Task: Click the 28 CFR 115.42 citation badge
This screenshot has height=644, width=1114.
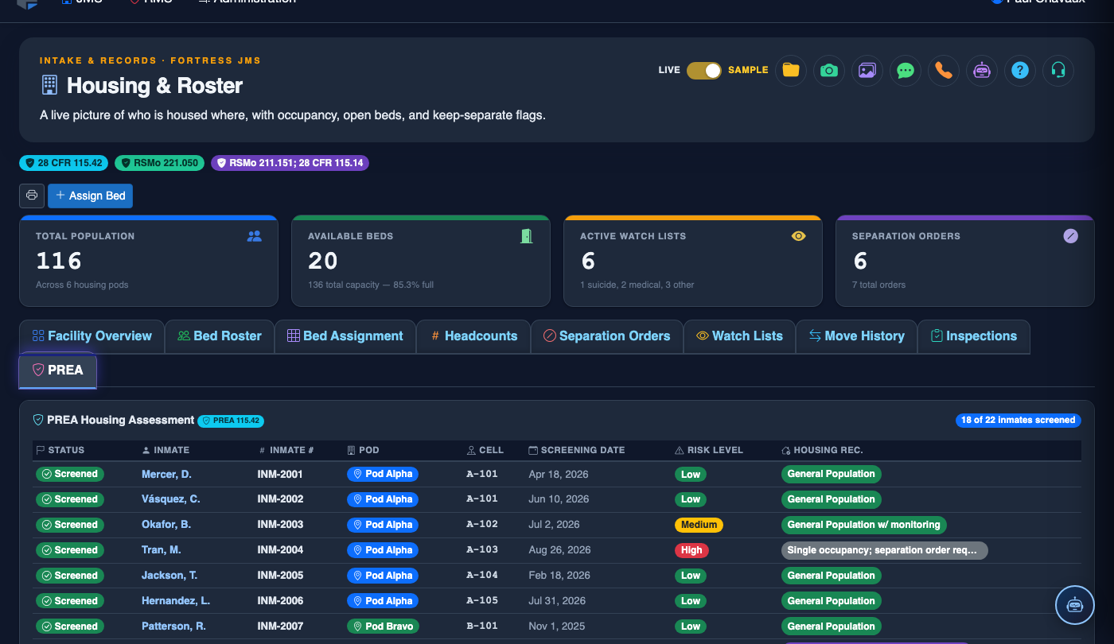Action: click(64, 163)
